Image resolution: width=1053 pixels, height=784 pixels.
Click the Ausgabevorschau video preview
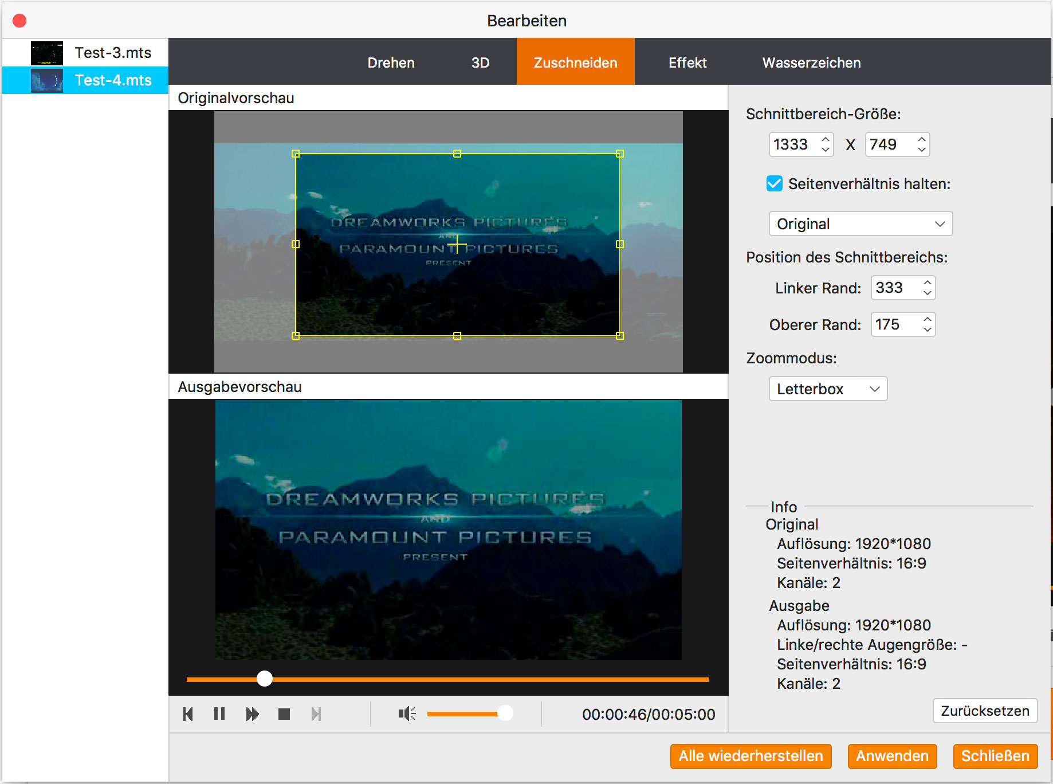click(x=449, y=530)
